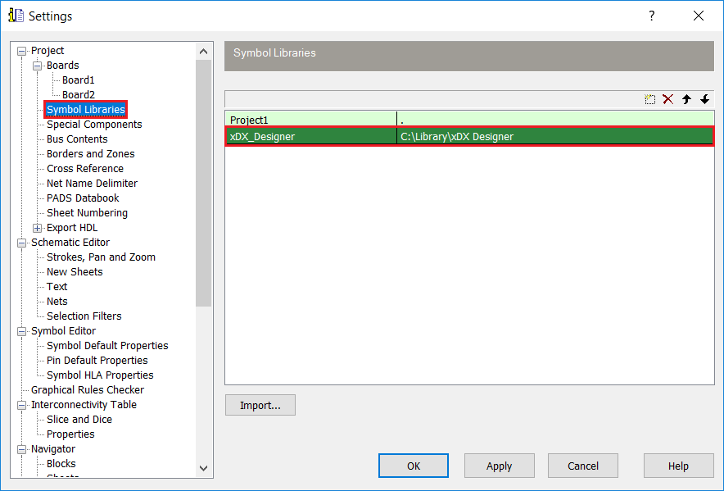Click the Help button
724x491 pixels.
(678, 466)
